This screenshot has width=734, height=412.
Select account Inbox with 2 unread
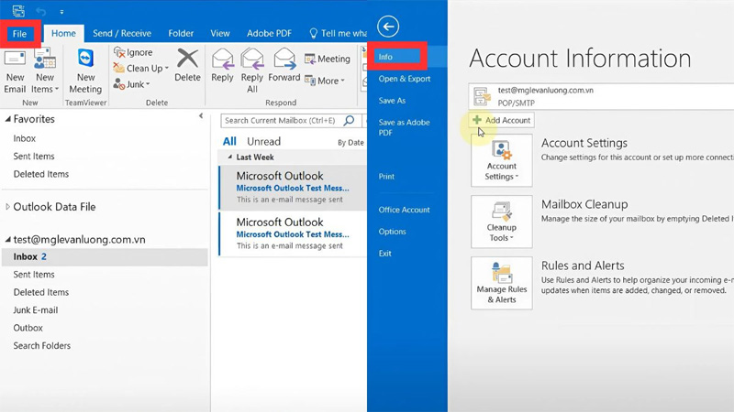[x=105, y=257]
